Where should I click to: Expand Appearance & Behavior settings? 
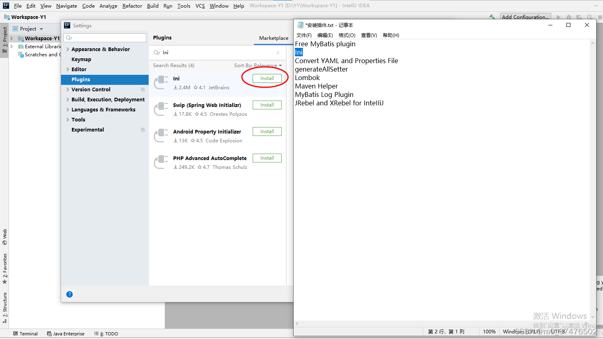tap(67, 49)
